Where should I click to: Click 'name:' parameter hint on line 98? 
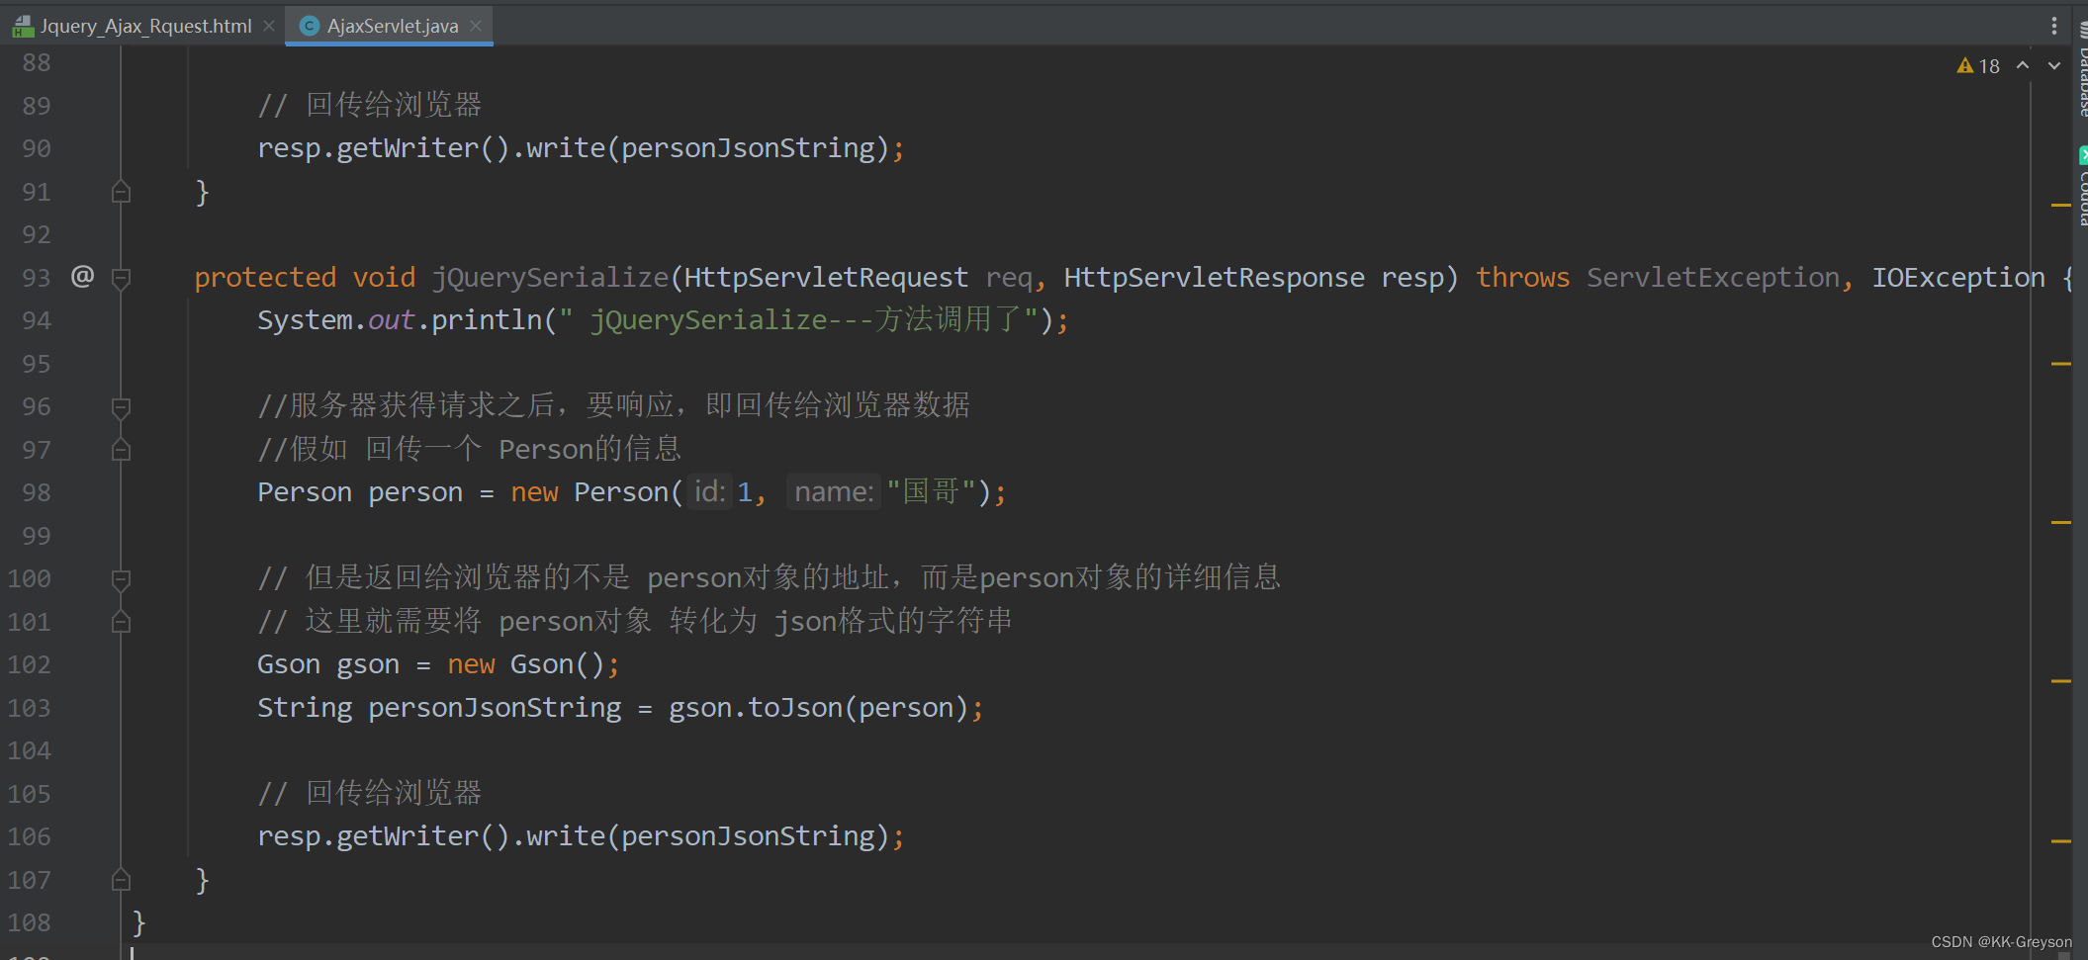tap(834, 491)
